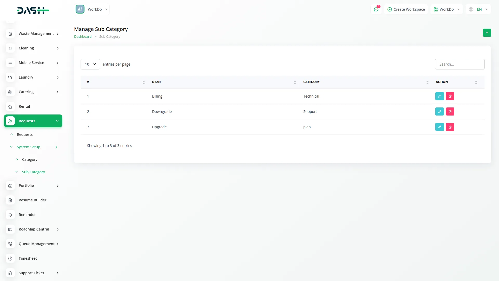Click the Laundry shirt icon
This screenshot has height=281, width=499.
(10, 77)
